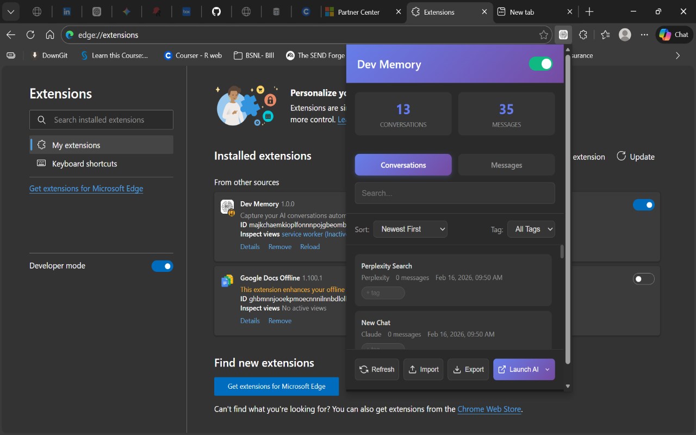Open the Box pinned tab
Screen dimensions: 696x435
[187, 11]
